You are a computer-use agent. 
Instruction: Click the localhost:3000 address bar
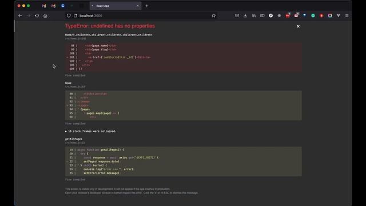[x=141, y=15]
